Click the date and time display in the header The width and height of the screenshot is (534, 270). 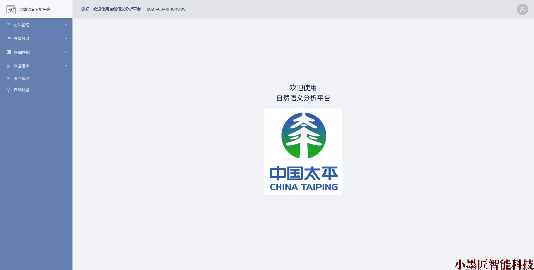click(166, 9)
